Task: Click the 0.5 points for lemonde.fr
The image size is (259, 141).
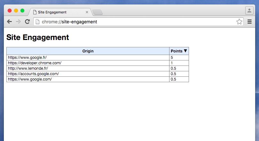Action: click(x=179, y=68)
